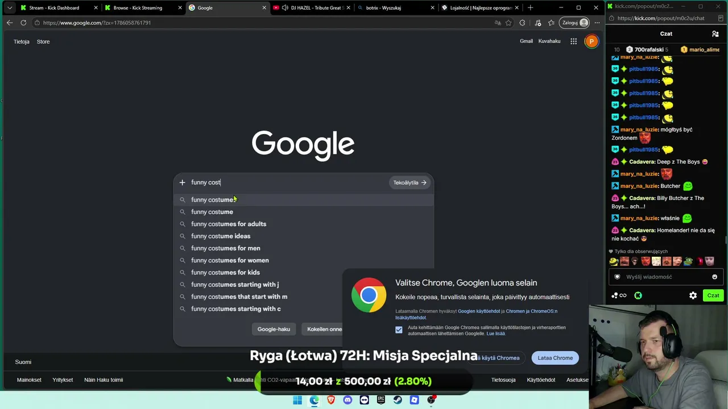Select suggestion 'funny costumes for kids'

pyautogui.click(x=304, y=272)
